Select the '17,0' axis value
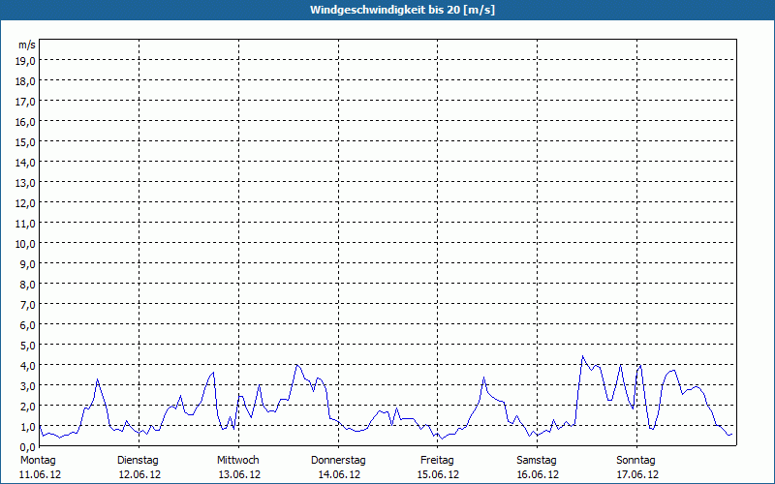Image resolution: width=775 pixels, height=484 pixels. pyautogui.click(x=26, y=102)
